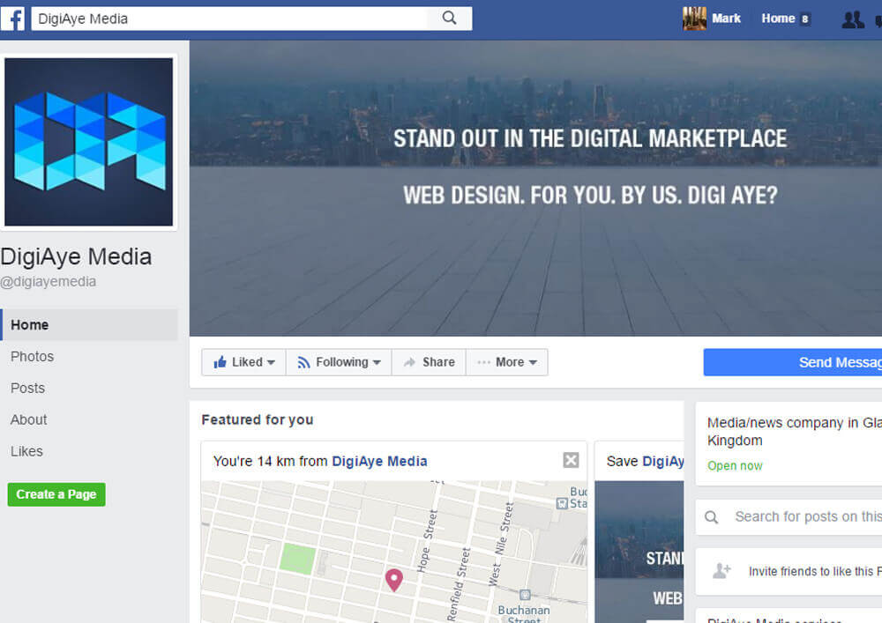
Task: Open Mark's profile link
Action: click(x=726, y=19)
